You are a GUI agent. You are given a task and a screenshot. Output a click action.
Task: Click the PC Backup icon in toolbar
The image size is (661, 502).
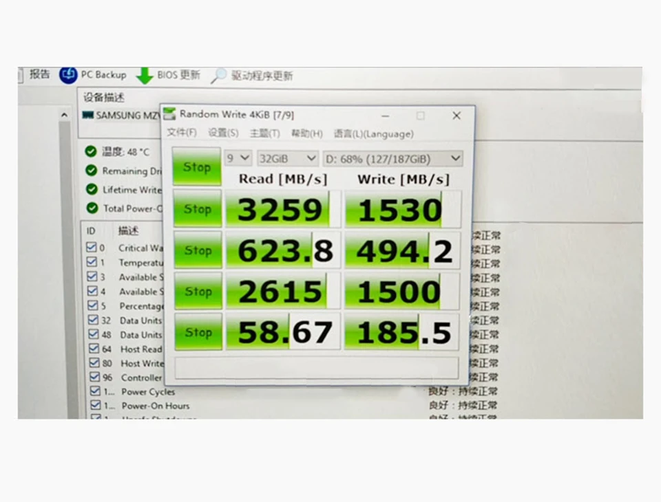[x=68, y=75]
